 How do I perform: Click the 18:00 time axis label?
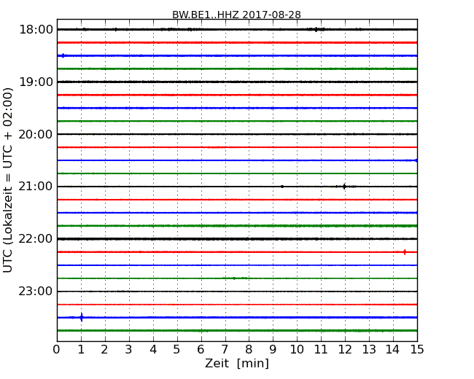36,30
